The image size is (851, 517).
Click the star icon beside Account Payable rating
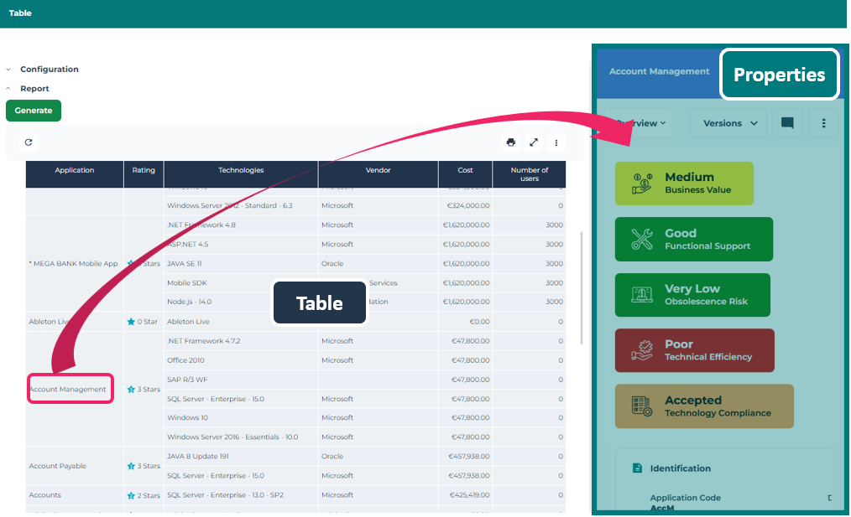coord(131,466)
